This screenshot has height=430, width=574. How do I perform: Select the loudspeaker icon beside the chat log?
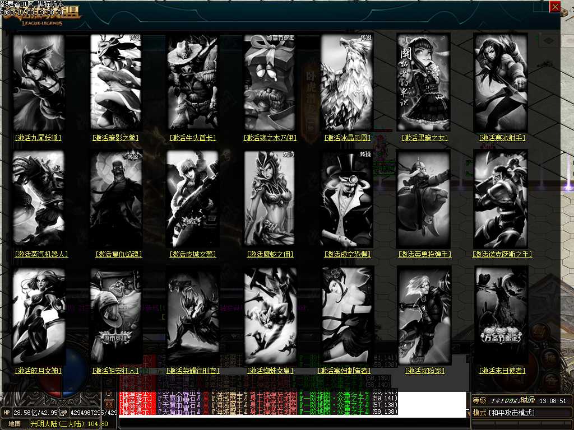pos(110,405)
